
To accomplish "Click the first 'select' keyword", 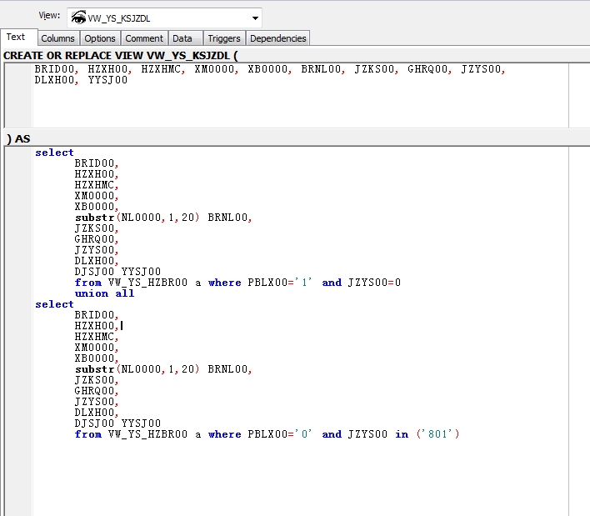I will pos(54,153).
